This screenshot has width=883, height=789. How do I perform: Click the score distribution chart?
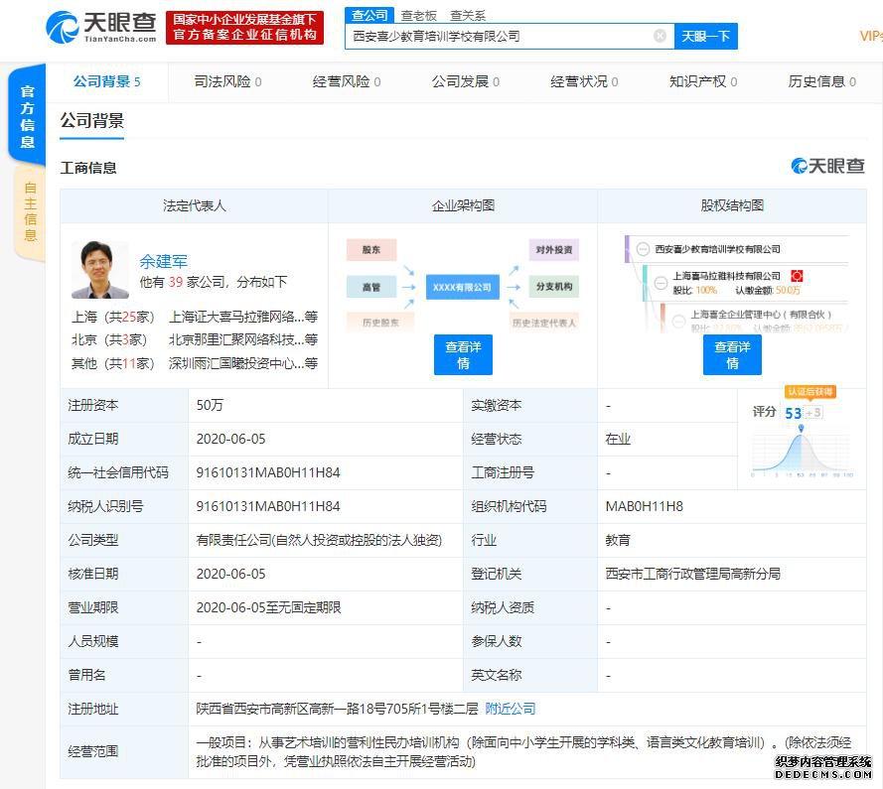pos(802,453)
